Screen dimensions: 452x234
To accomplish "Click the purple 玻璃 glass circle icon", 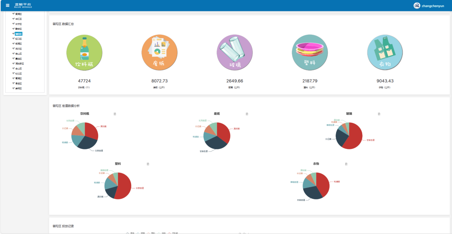I will tap(235, 53).
